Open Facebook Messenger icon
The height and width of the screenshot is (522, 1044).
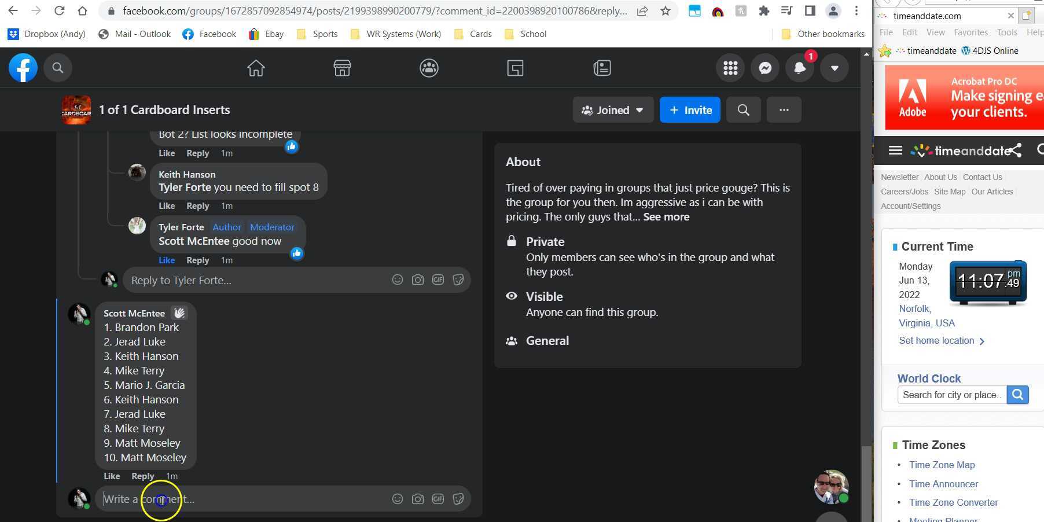(765, 68)
